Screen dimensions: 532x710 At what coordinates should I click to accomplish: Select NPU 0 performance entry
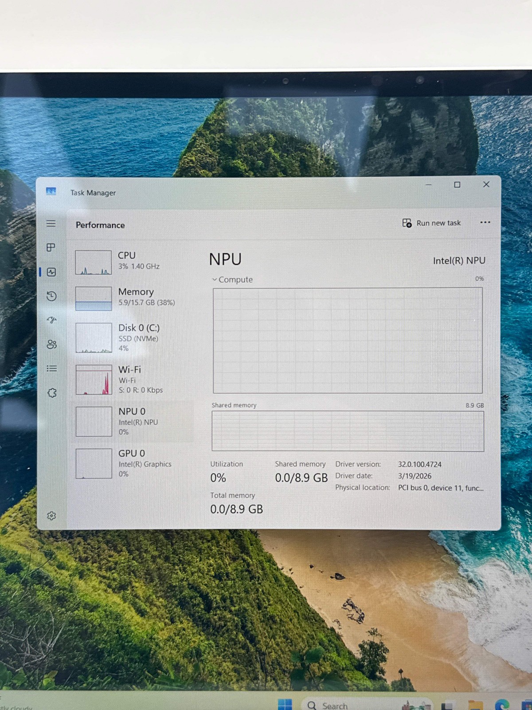coord(133,422)
